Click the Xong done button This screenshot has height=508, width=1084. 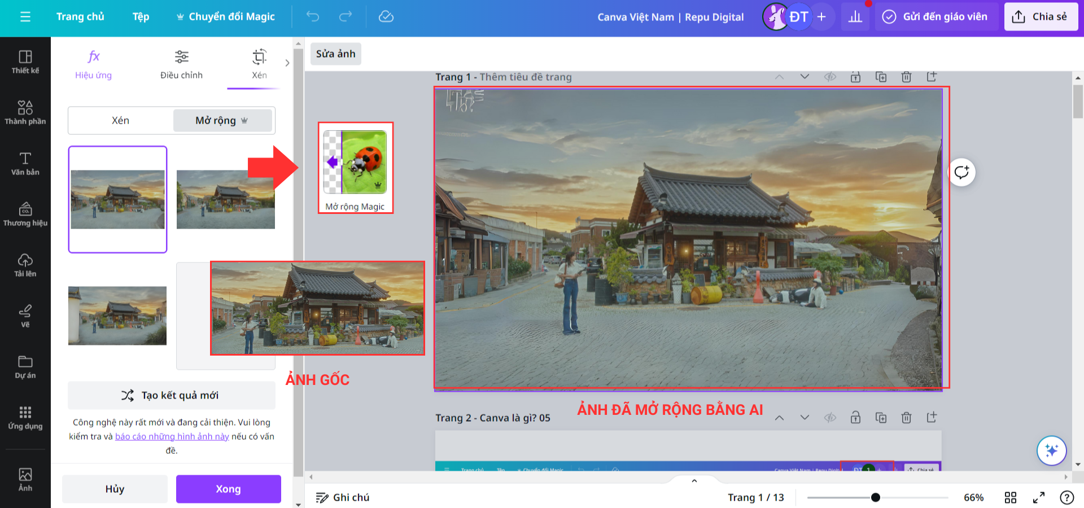(228, 489)
